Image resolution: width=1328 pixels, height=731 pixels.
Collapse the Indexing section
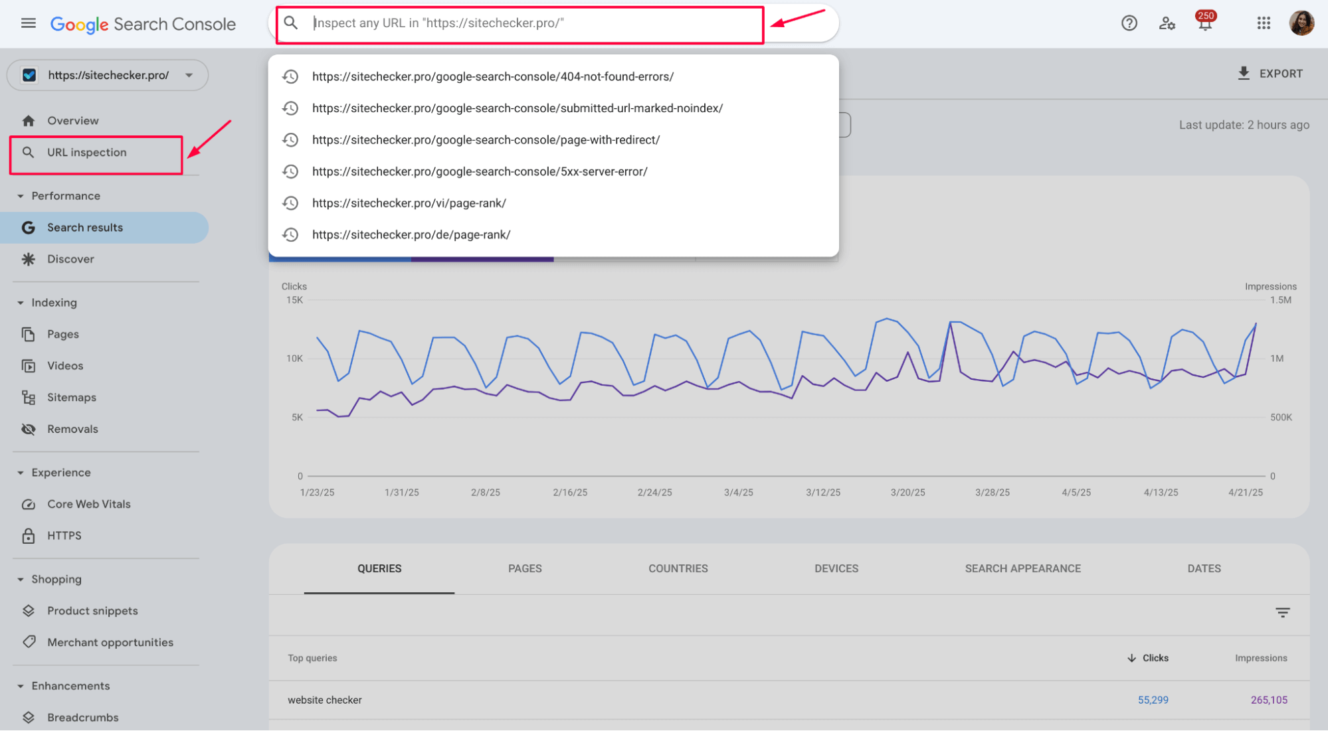coord(20,303)
